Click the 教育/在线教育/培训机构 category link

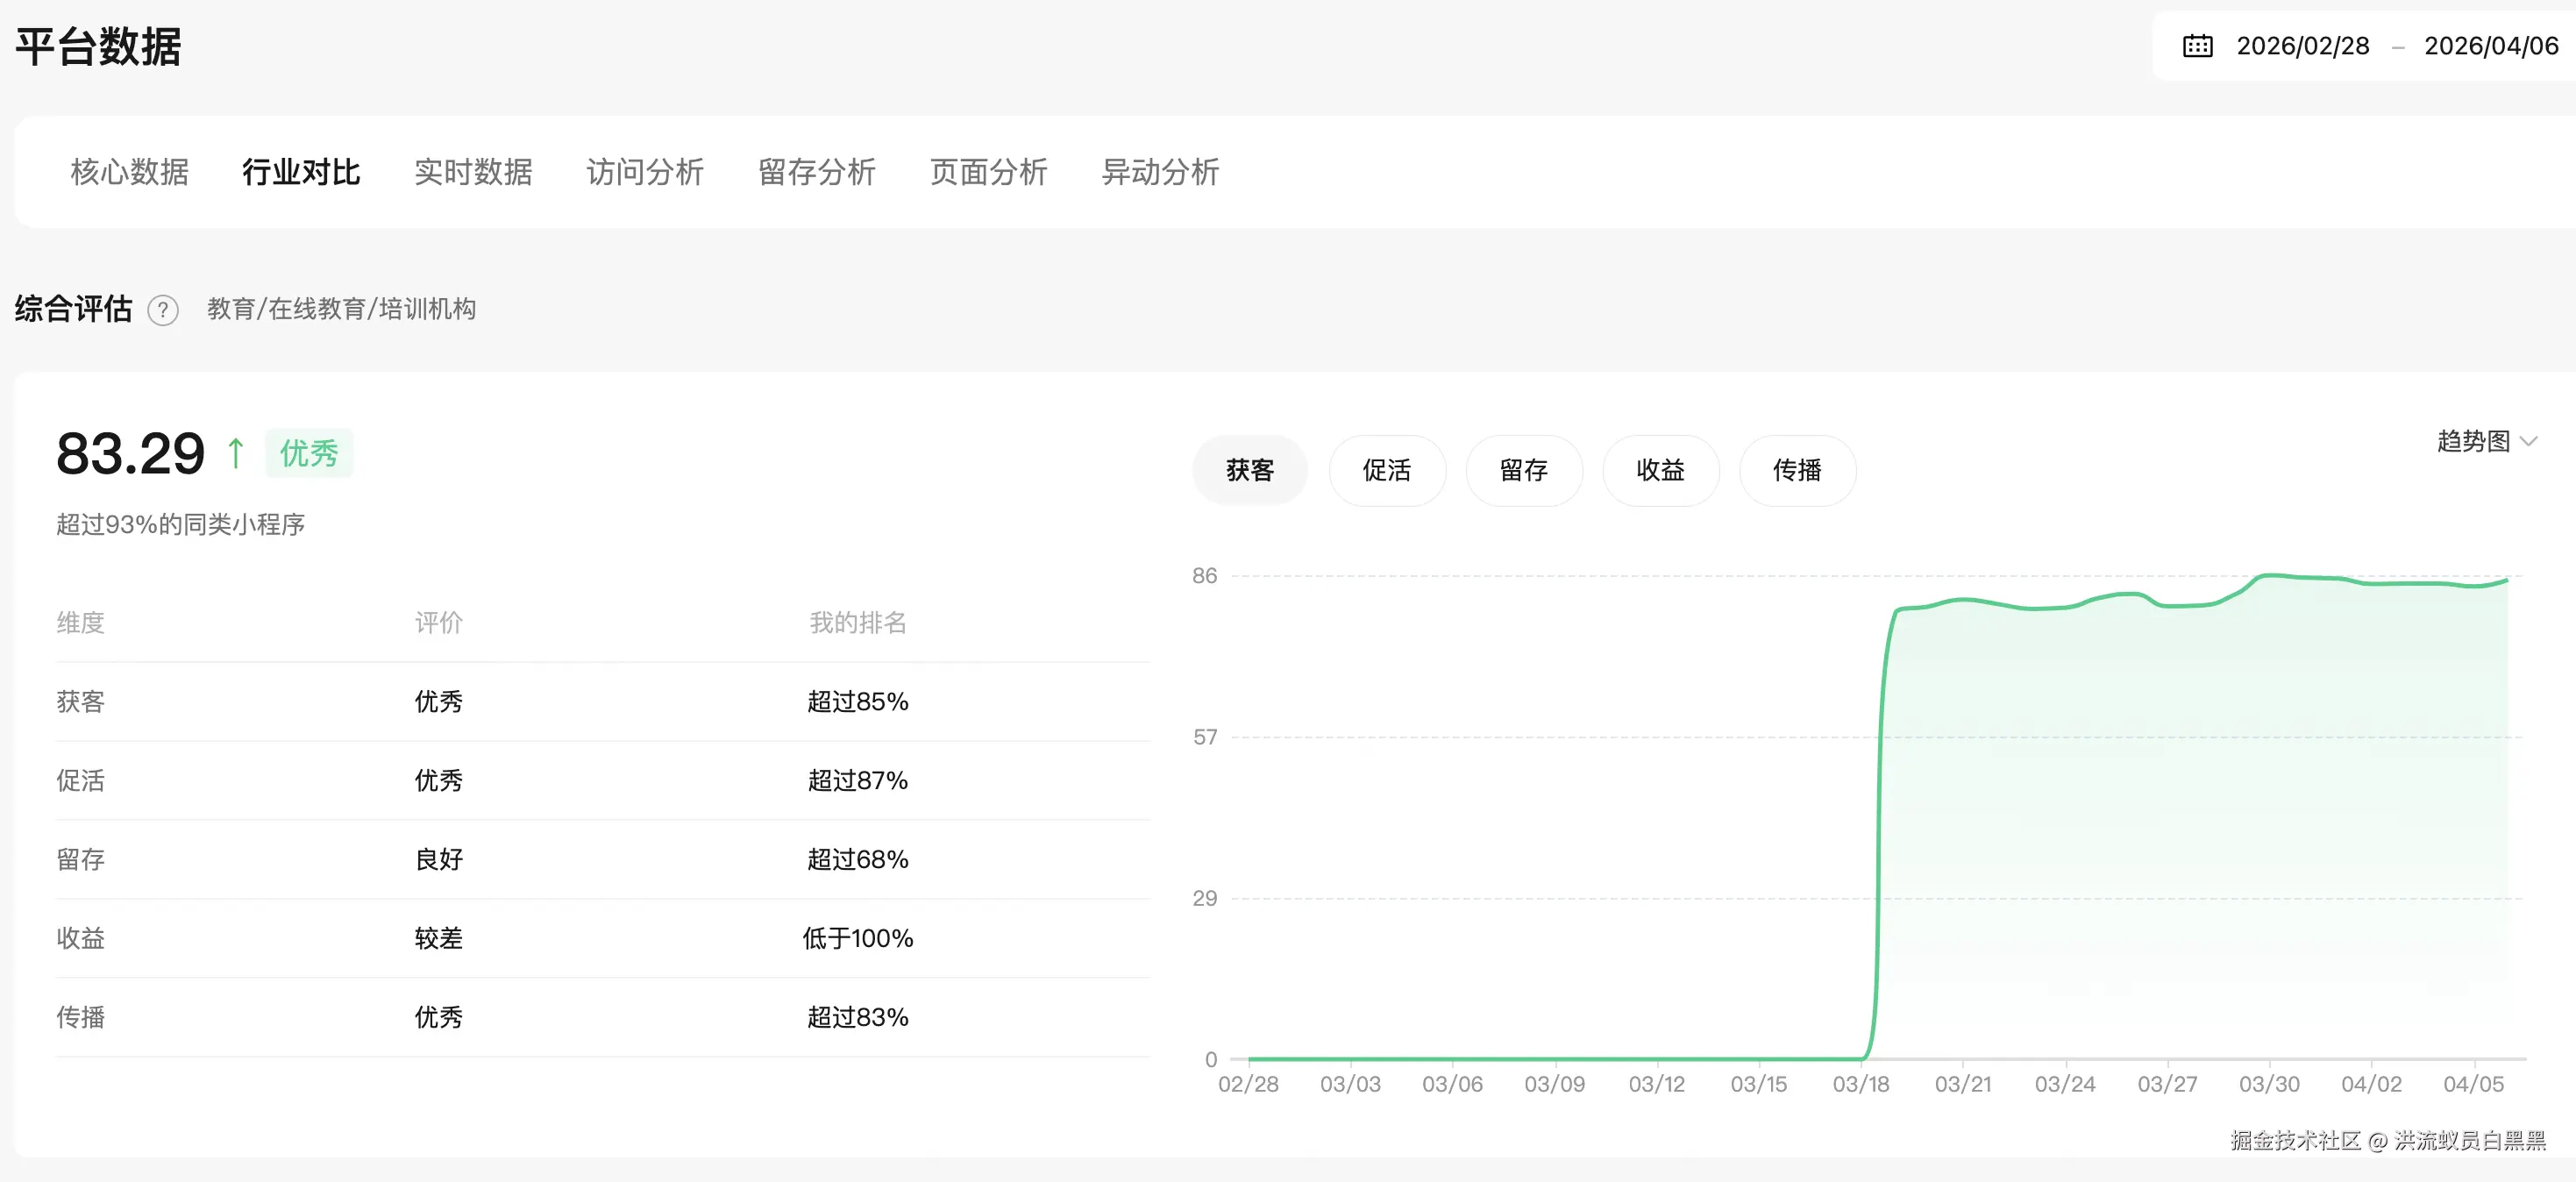point(341,309)
